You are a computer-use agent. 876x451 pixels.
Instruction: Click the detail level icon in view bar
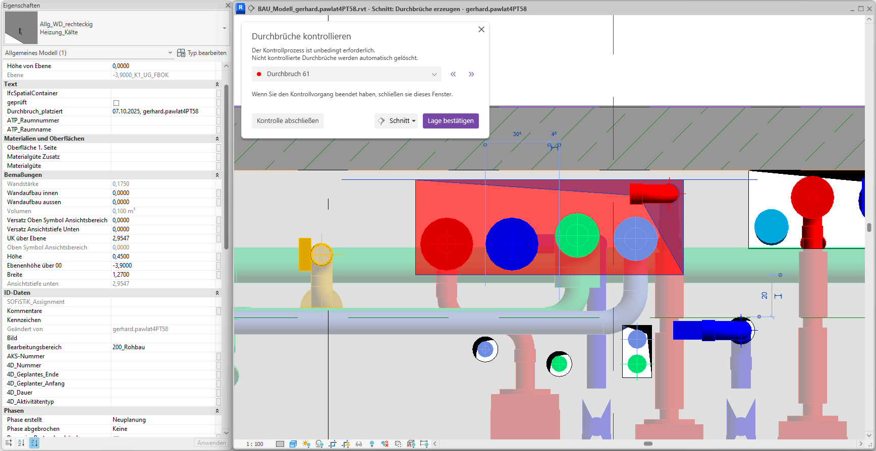(x=280, y=444)
